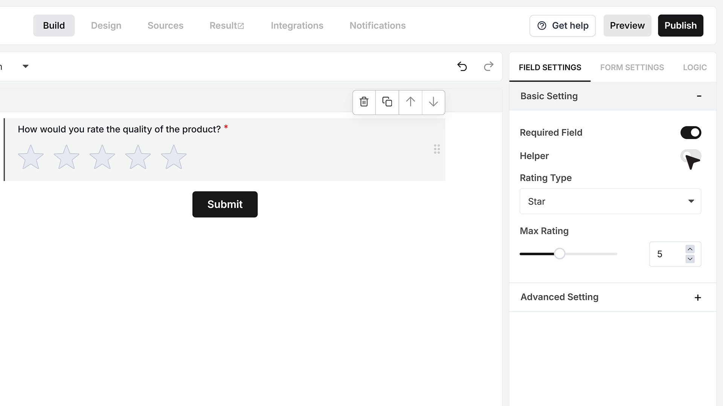Disable the Required Field toggle
The height and width of the screenshot is (406, 723).
[691, 133]
